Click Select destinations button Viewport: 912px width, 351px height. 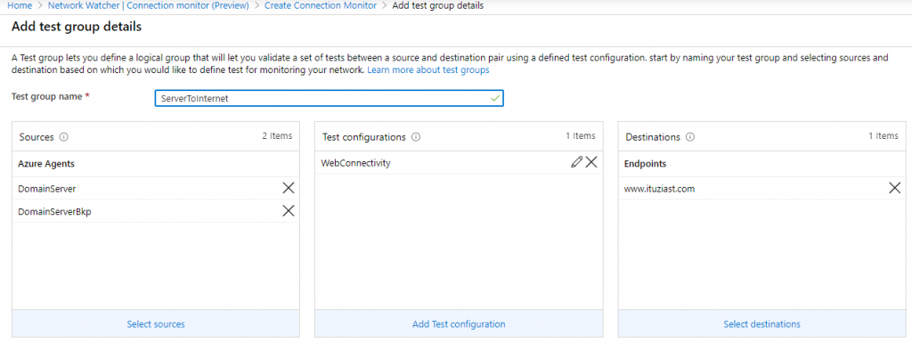(x=762, y=323)
